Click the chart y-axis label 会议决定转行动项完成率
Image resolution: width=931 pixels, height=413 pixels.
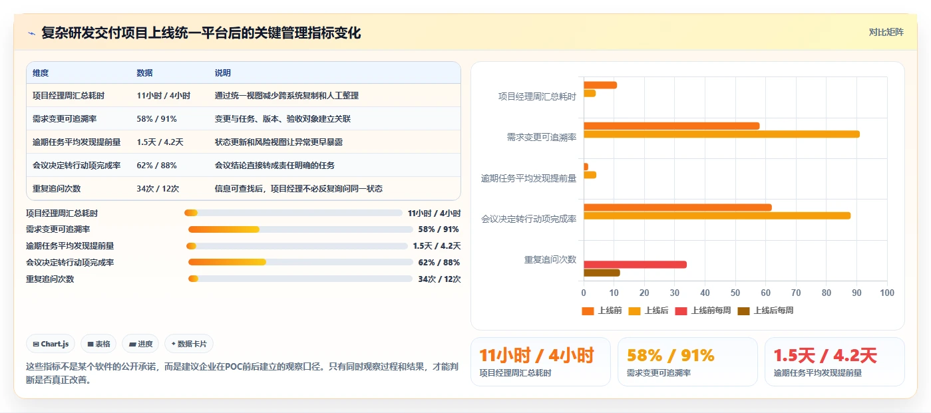point(529,219)
